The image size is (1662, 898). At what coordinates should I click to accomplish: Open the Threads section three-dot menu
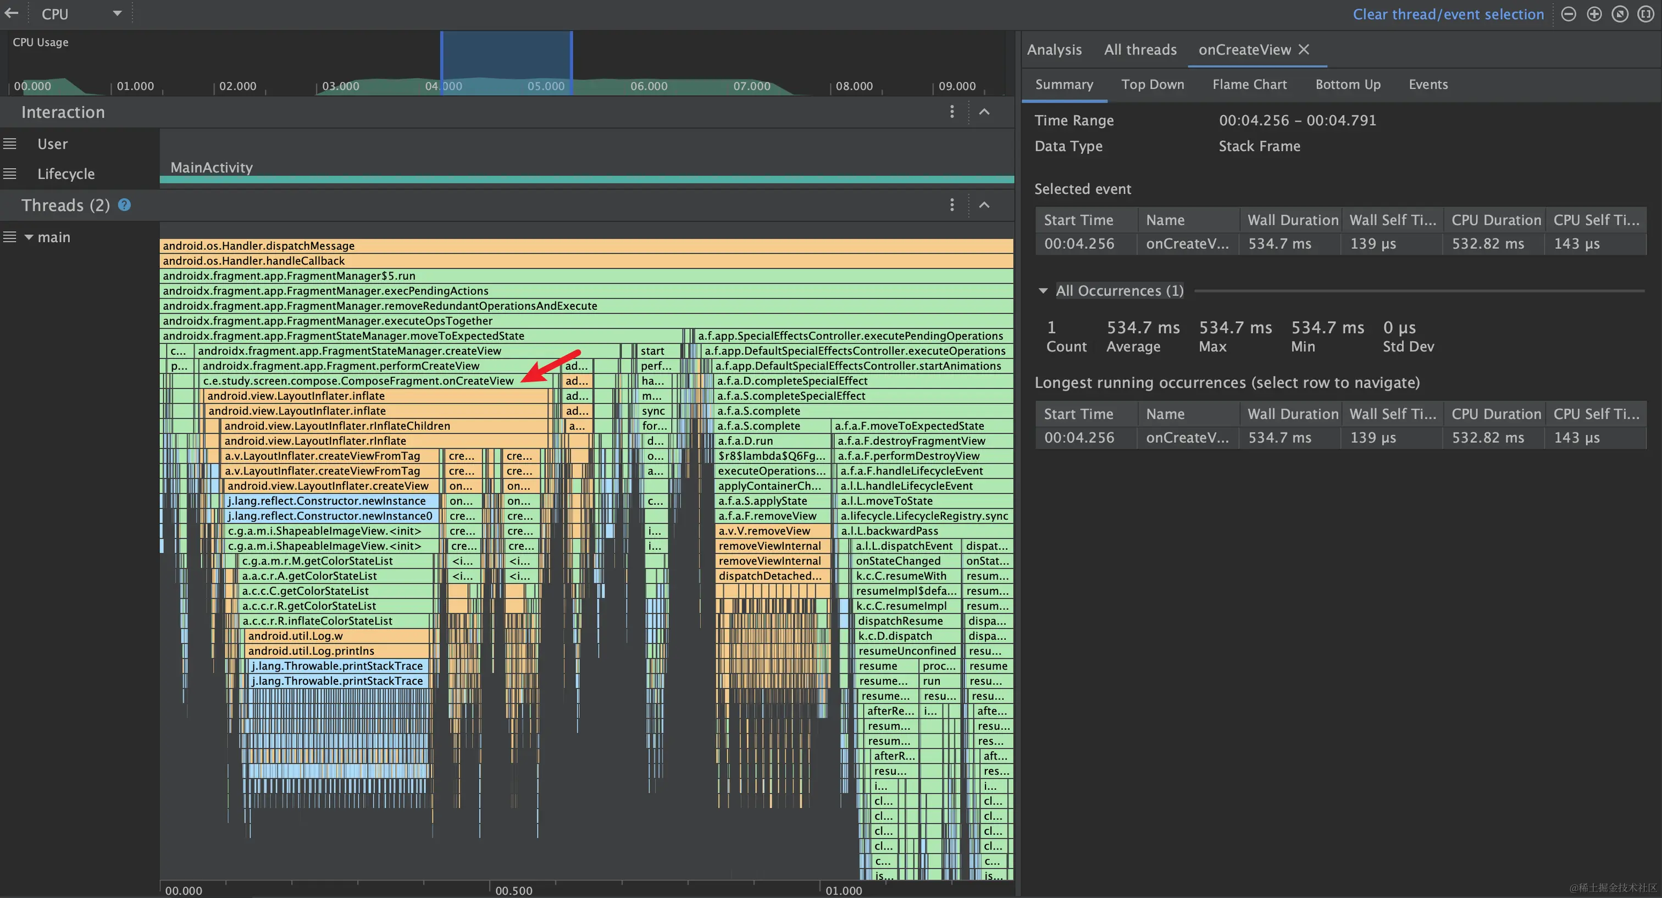(x=952, y=205)
